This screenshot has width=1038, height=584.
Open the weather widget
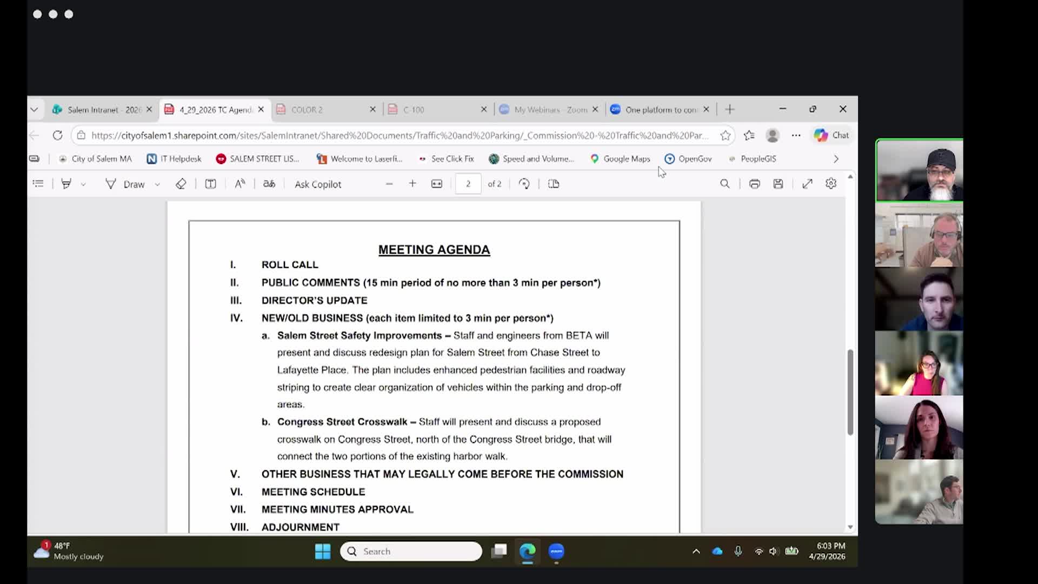[69, 551]
